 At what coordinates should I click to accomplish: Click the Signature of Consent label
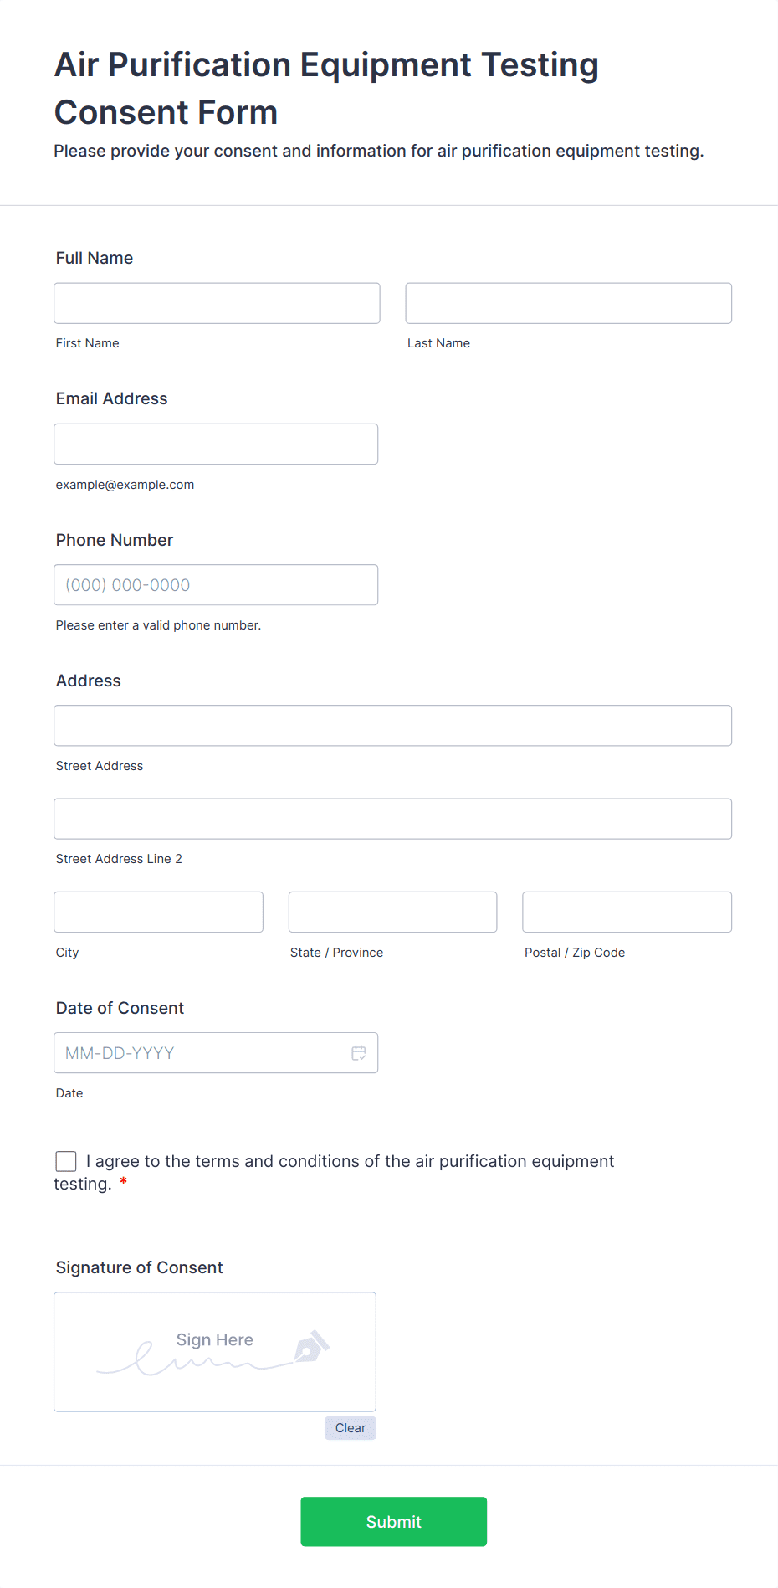pos(140,1267)
